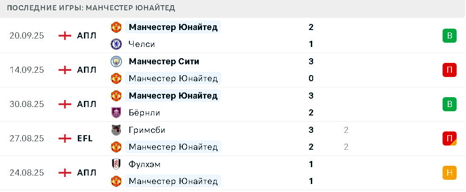The width and height of the screenshot is (466, 192).
Task: Click the Burnley club crest icon
Action: tap(116, 113)
